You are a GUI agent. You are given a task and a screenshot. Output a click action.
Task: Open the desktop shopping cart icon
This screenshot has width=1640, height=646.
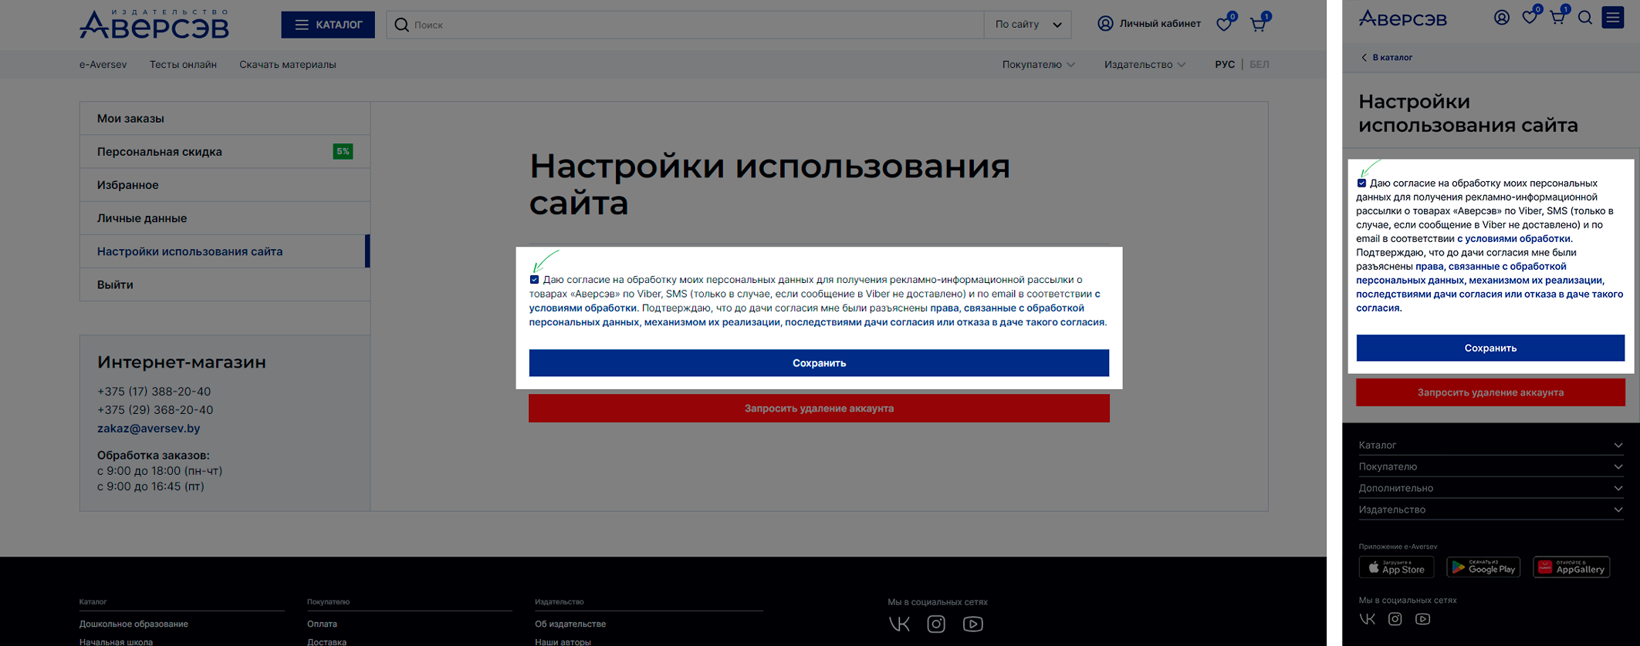[x=1258, y=25]
